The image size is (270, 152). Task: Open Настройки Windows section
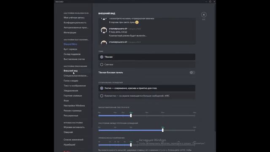74,106
